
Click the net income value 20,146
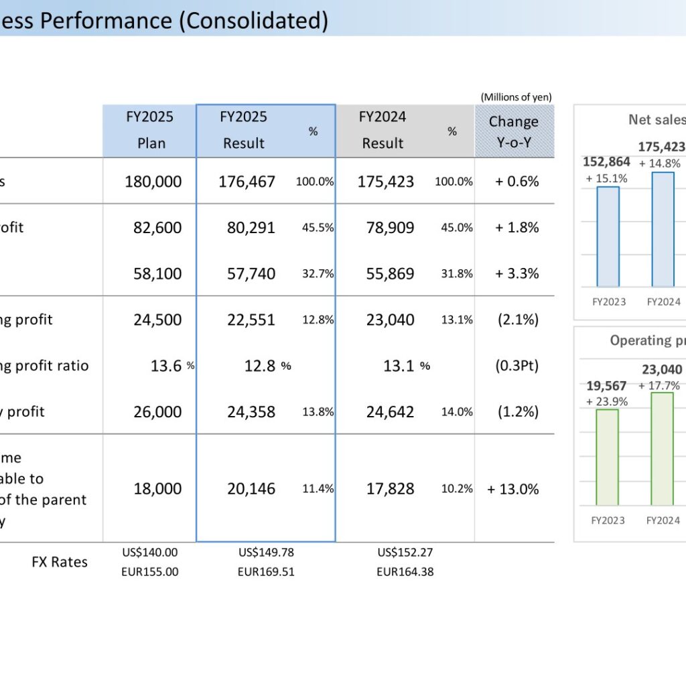click(251, 488)
